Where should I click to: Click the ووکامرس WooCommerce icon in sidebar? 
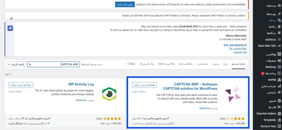(x=279, y=54)
